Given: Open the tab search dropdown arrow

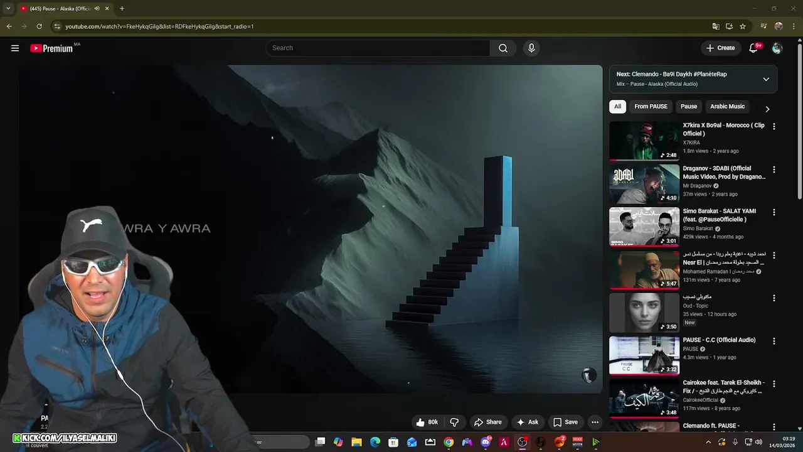Looking at the screenshot, I should 8,9.
